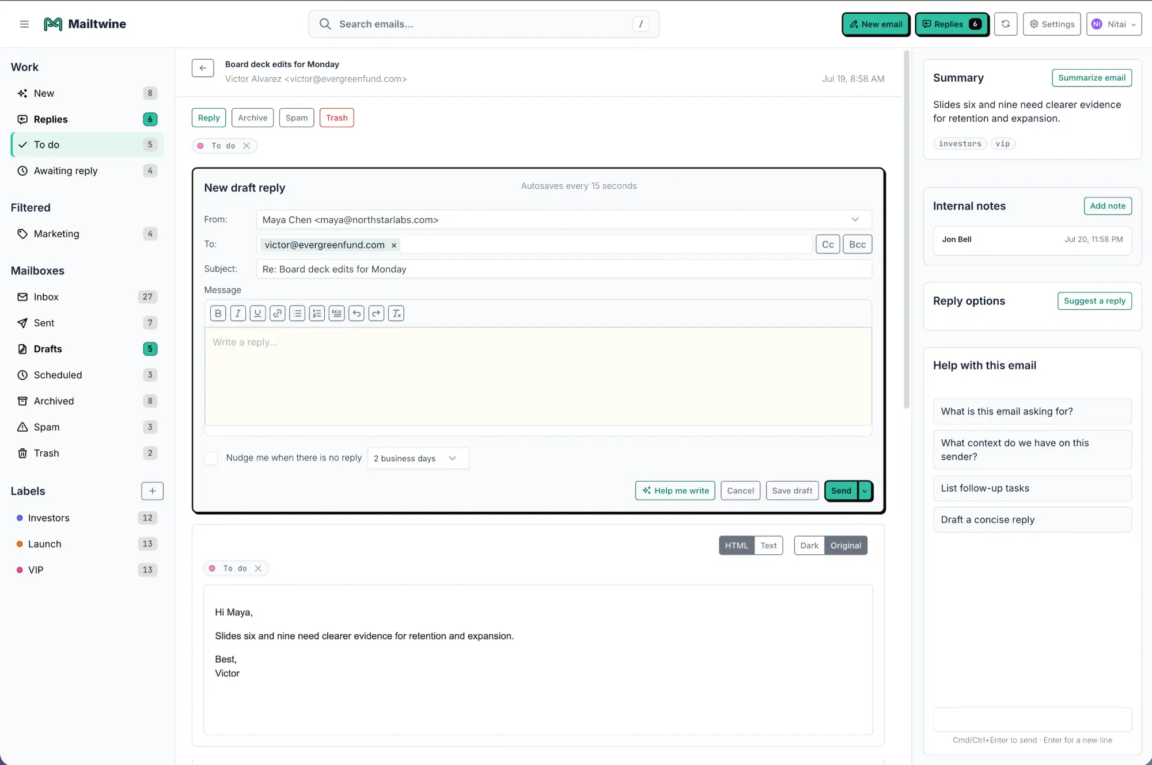Image resolution: width=1152 pixels, height=765 pixels.
Task: Open the Nitai account menu
Action: pos(1114,24)
